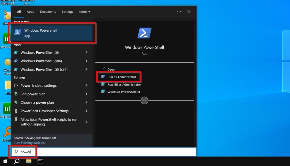Expand the Windows PowerShell (x86) result
Screen dimensions: 290x166
tap(87, 61)
